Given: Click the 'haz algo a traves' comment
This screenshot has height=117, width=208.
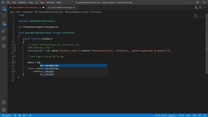Looking at the screenshot, I should click(46, 57).
